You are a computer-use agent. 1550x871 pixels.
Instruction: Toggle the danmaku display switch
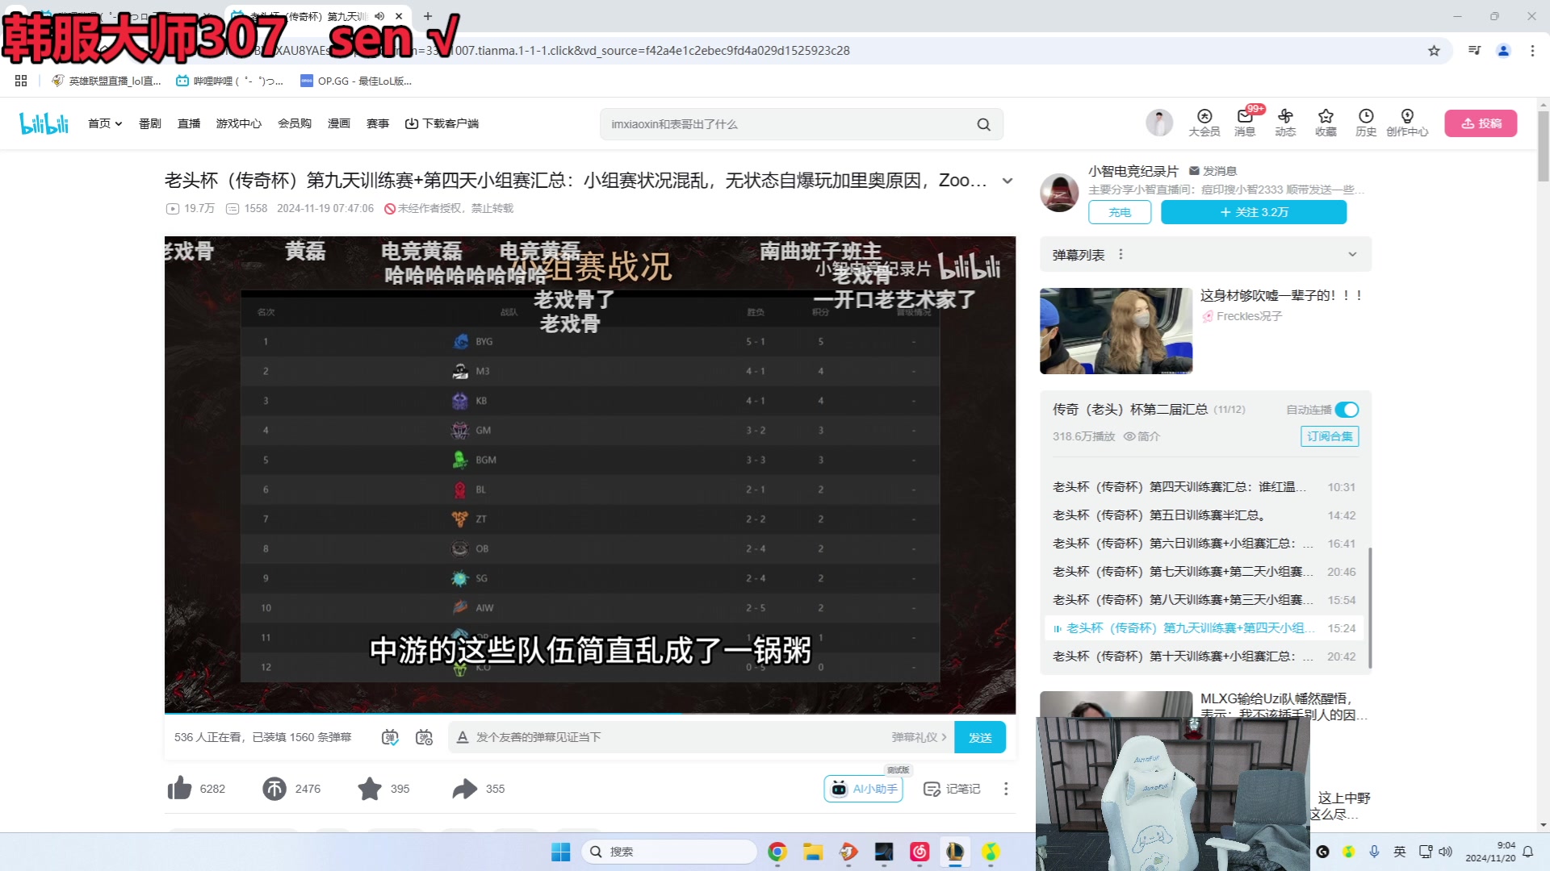tap(390, 737)
